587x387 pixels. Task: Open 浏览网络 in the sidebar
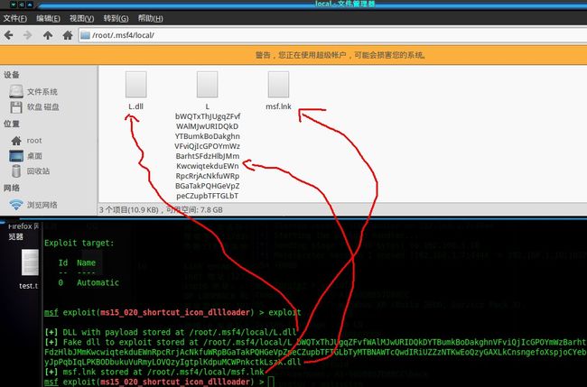33,205
